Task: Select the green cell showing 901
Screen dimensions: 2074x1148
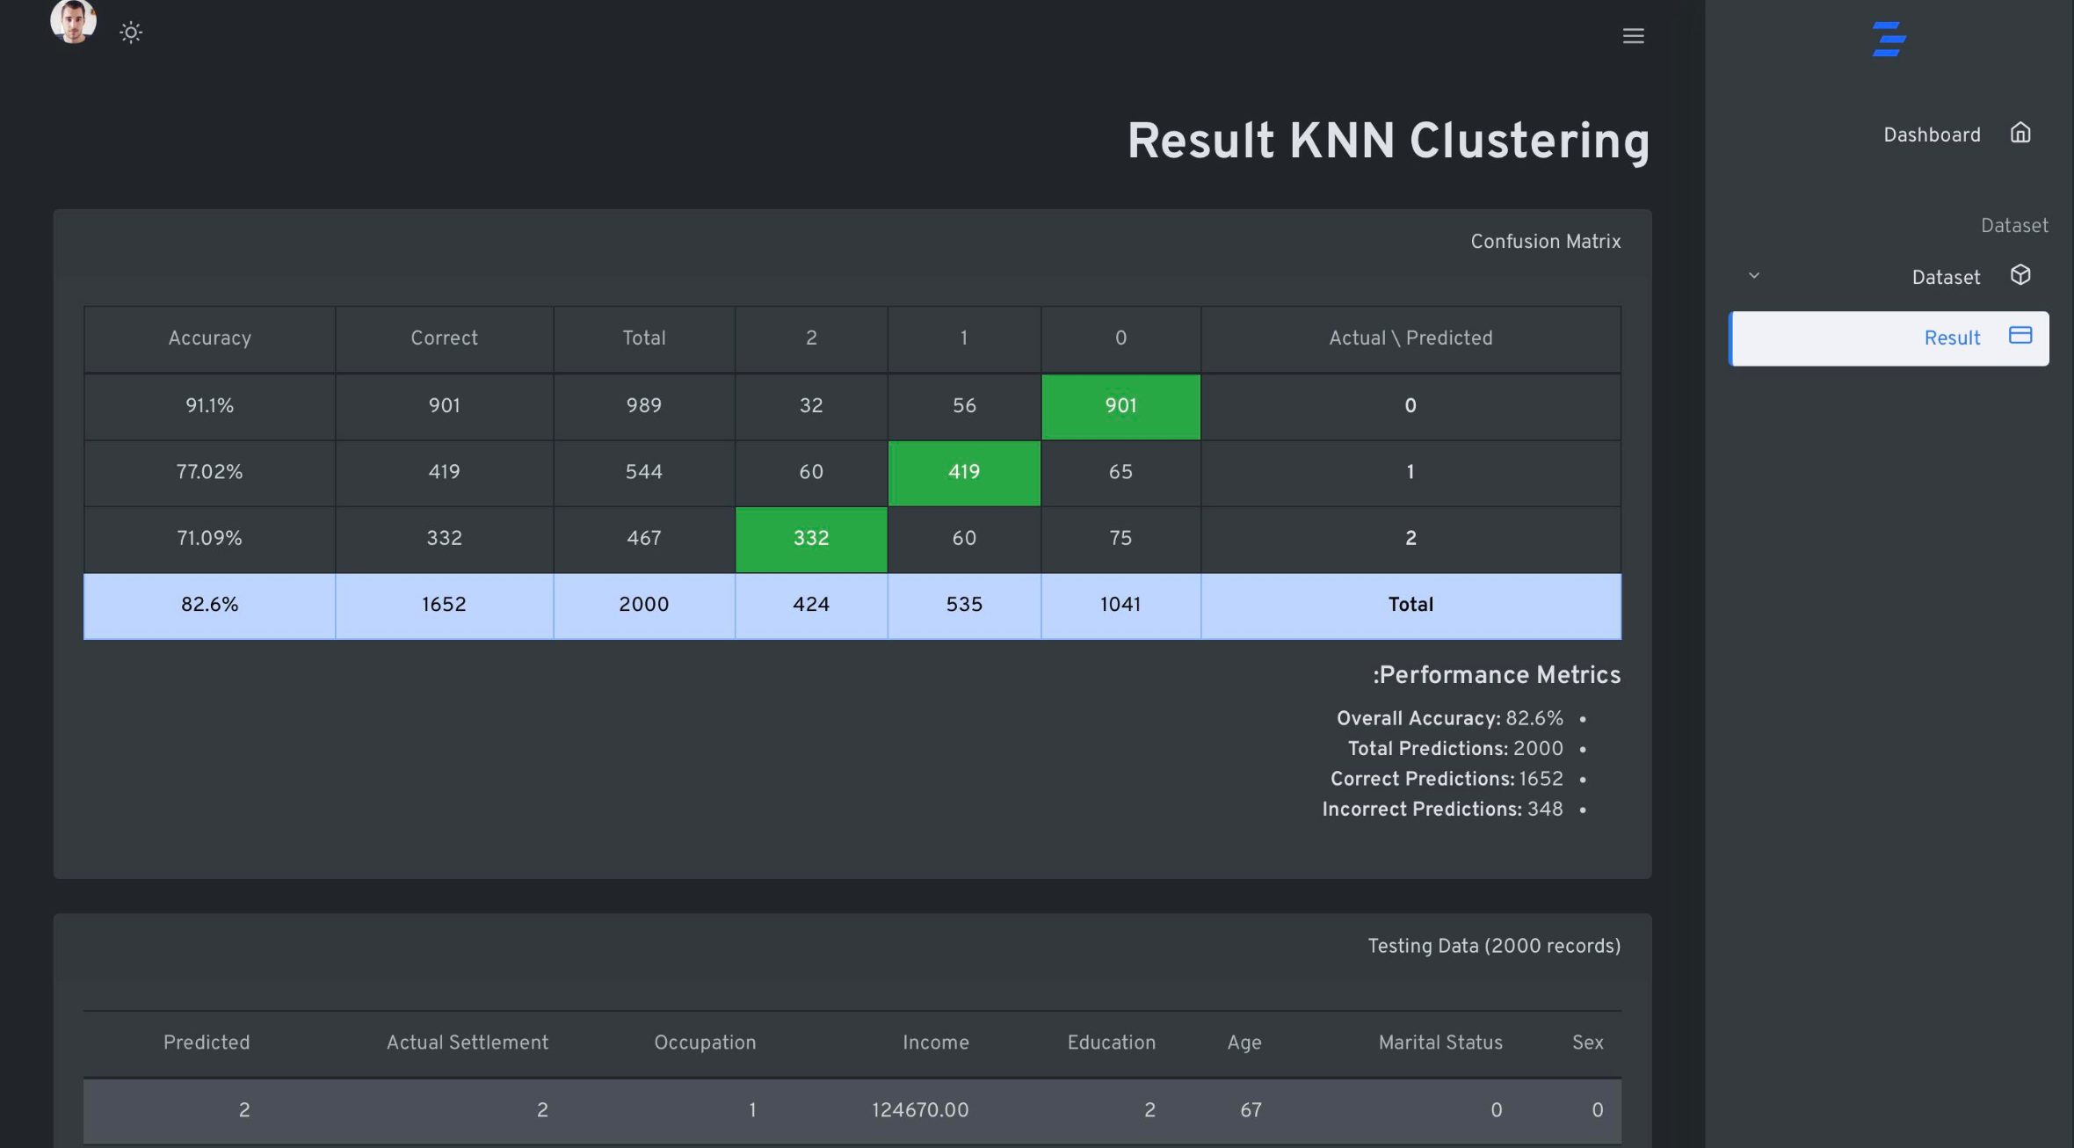Action: (x=1120, y=406)
